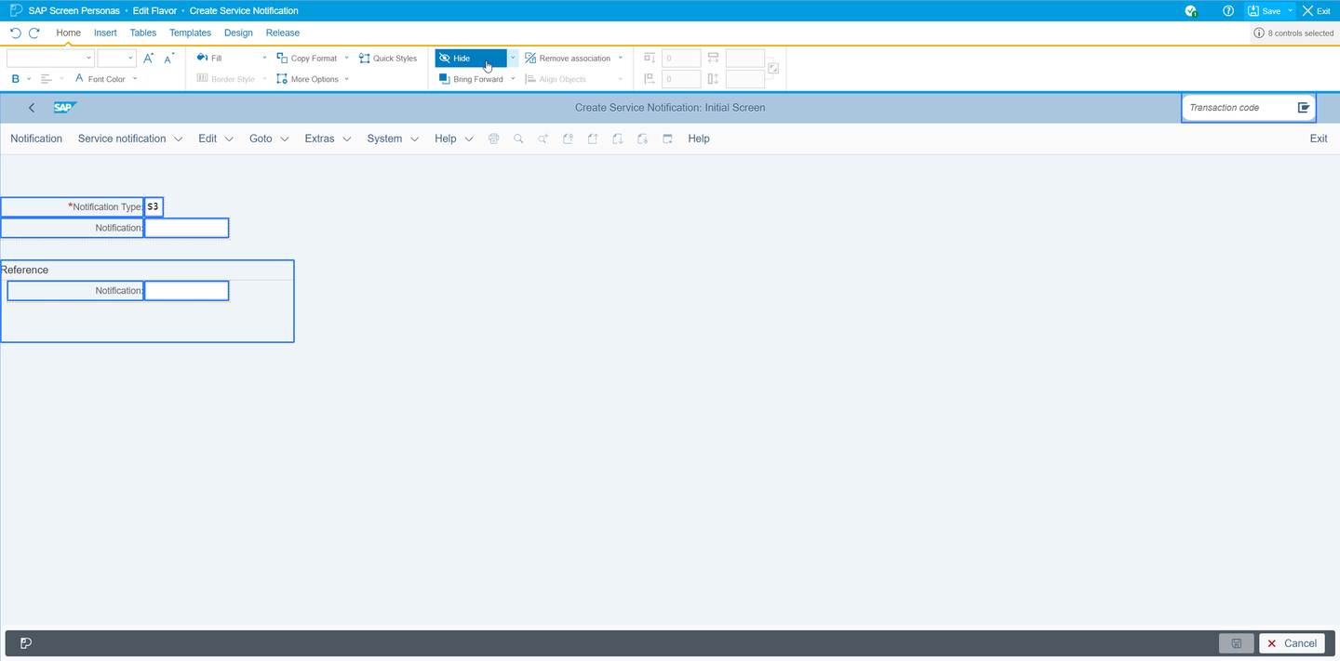Expand the Save dropdown arrow
The width and height of the screenshot is (1340, 661).
point(1291,11)
